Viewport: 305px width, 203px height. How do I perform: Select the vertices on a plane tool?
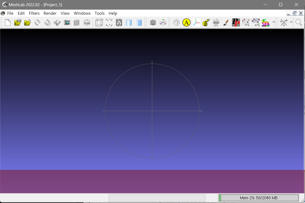(256, 23)
